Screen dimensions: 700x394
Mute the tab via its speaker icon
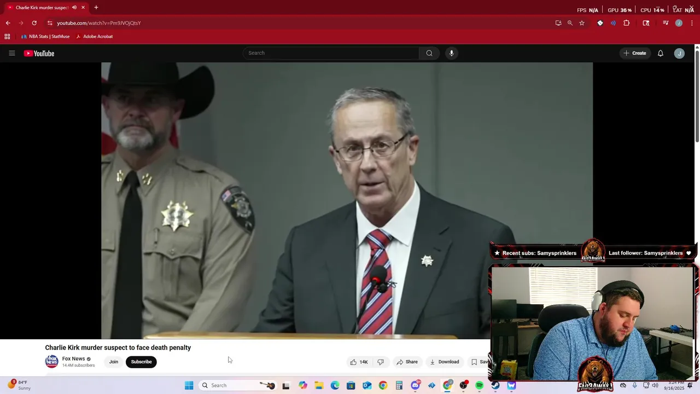click(74, 8)
